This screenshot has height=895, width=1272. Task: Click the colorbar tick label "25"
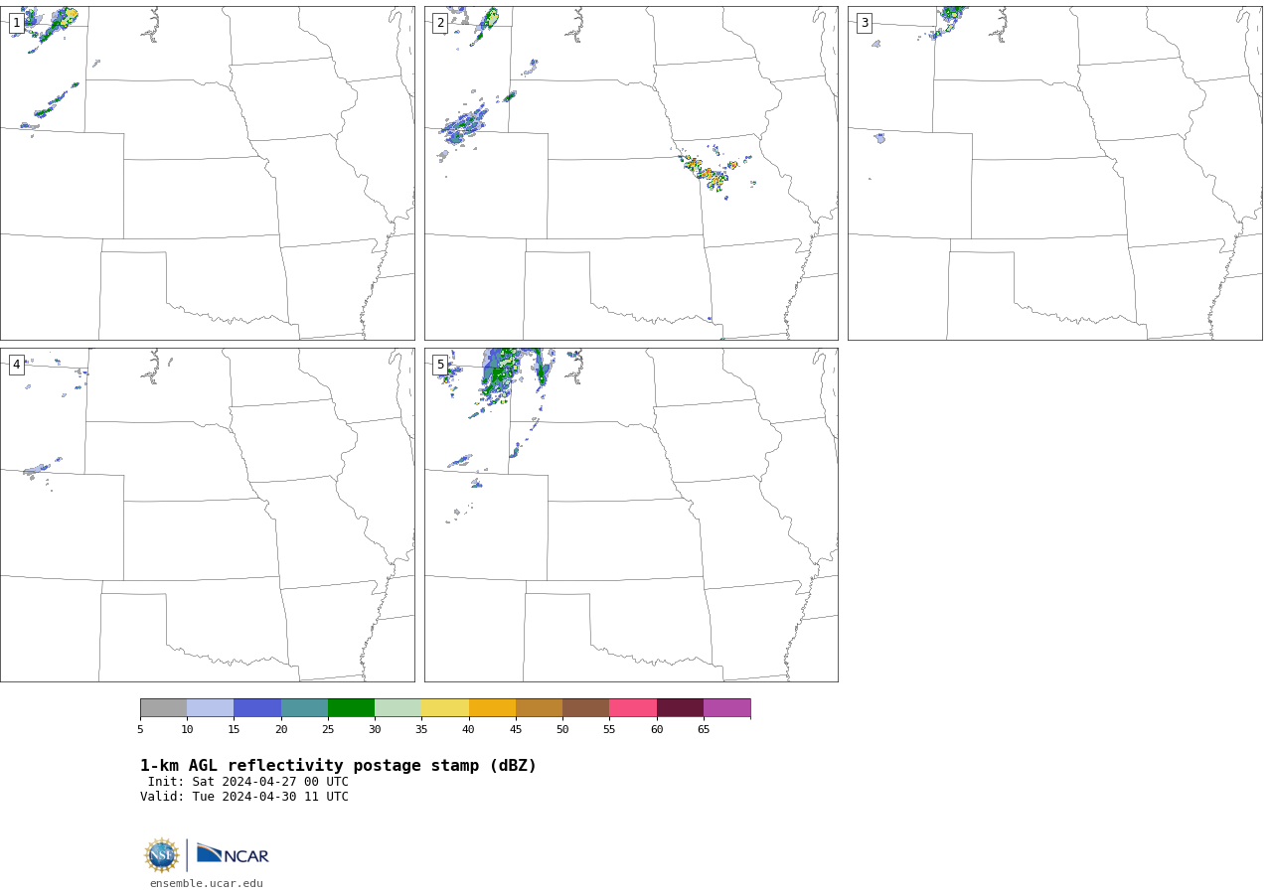(328, 730)
